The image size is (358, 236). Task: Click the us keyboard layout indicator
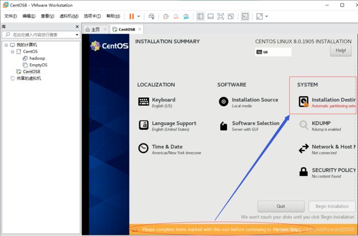click(273, 52)
